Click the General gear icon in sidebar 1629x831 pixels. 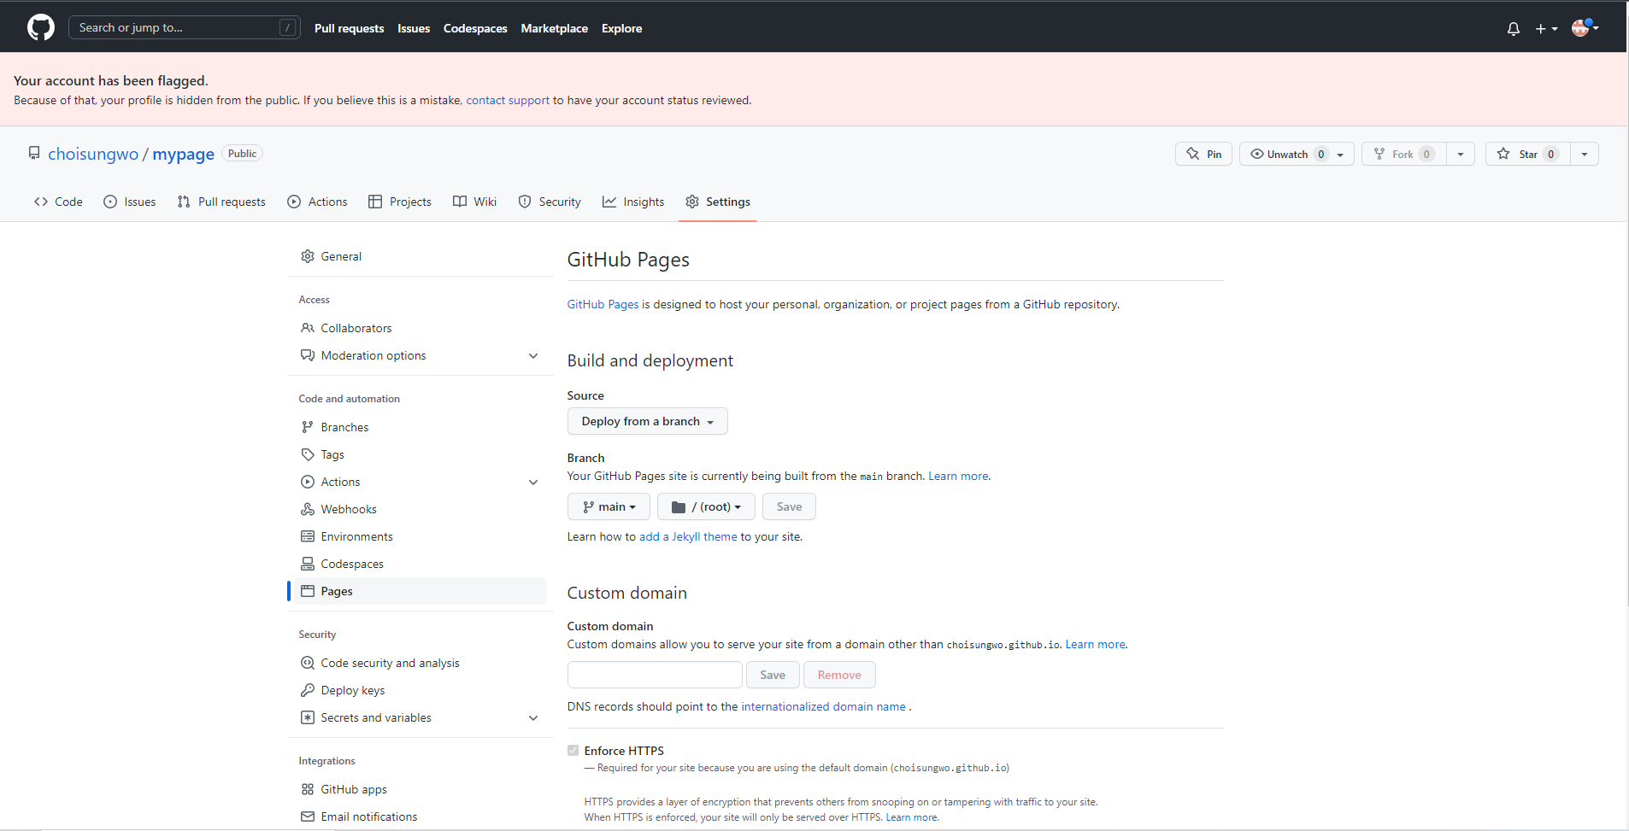tap(308, 256)
